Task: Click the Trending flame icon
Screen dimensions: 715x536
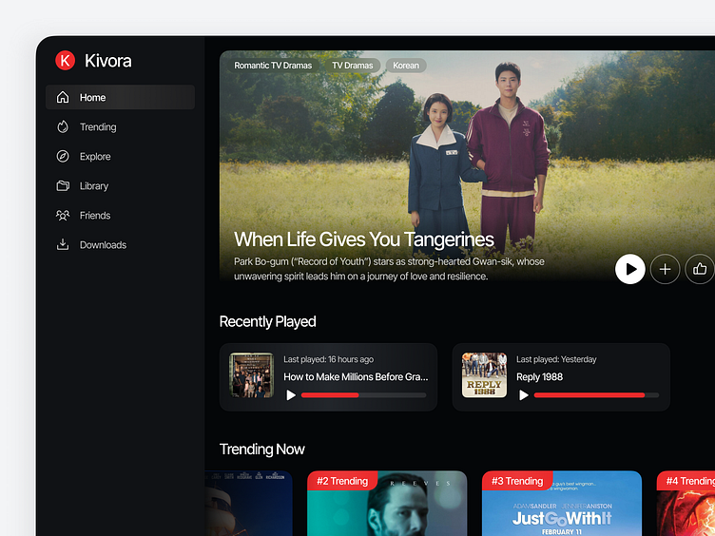Action: (x=63, y=126)
